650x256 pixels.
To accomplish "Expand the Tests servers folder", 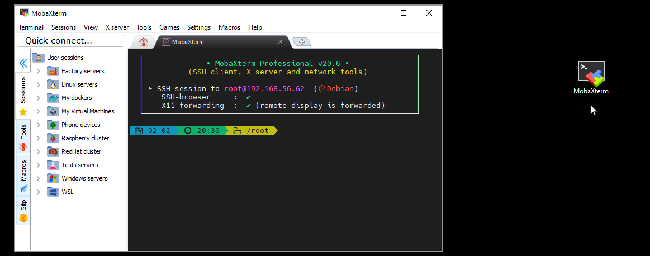I will pos(38,165).
